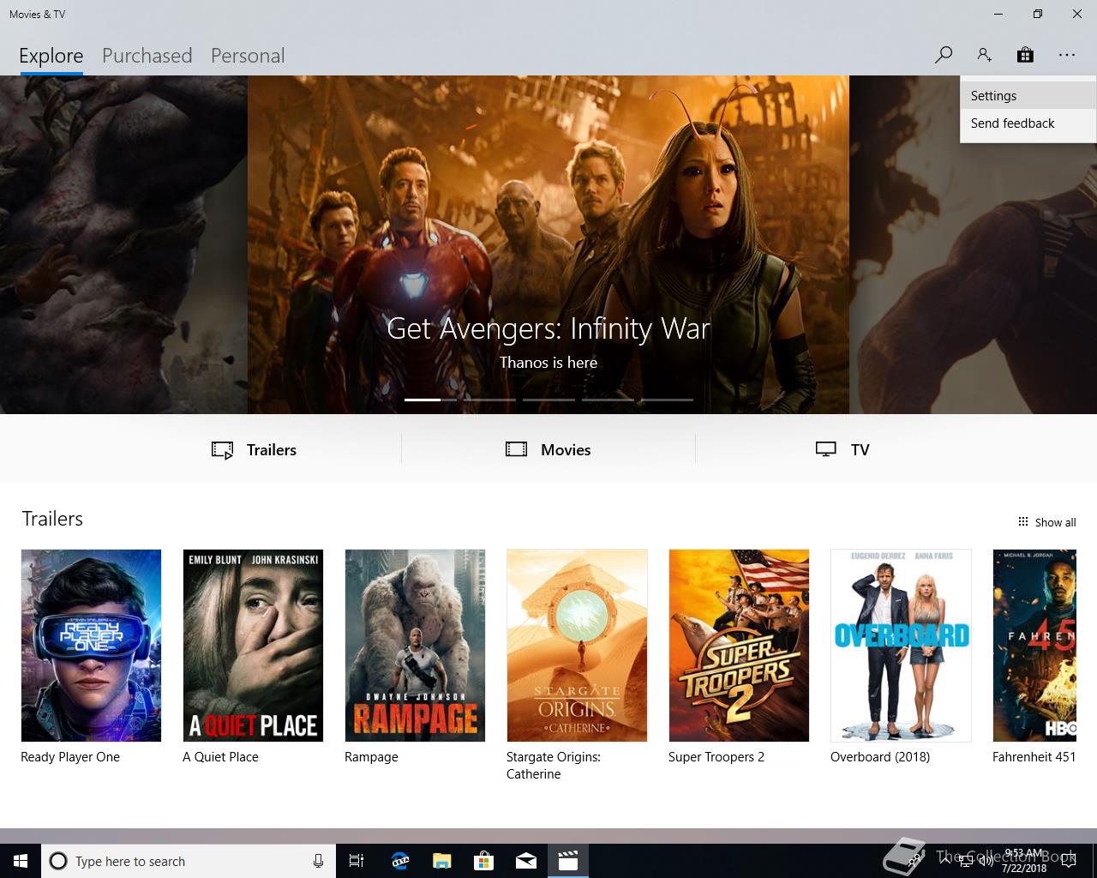Viewport: 1097px width, 878px height.
Task: Launch Microsoft Edge beta from taskbar
Action: tap(399, 861)
